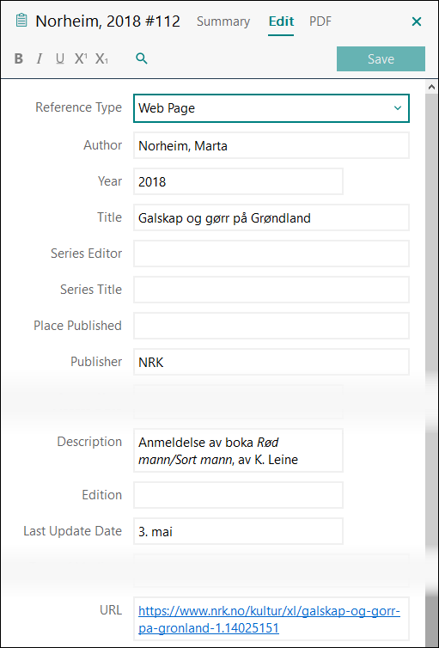Focus the empty Series Editor field
Viewport: 439px width, 648px height.
271,254
